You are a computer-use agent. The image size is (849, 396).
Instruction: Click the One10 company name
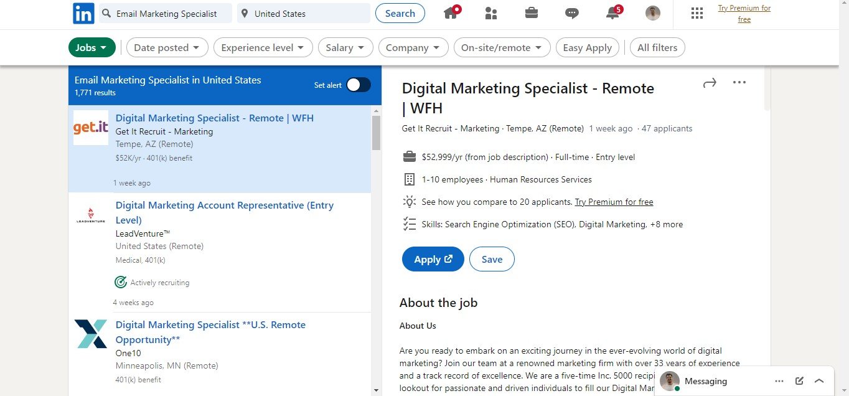(x=128, y=353)
